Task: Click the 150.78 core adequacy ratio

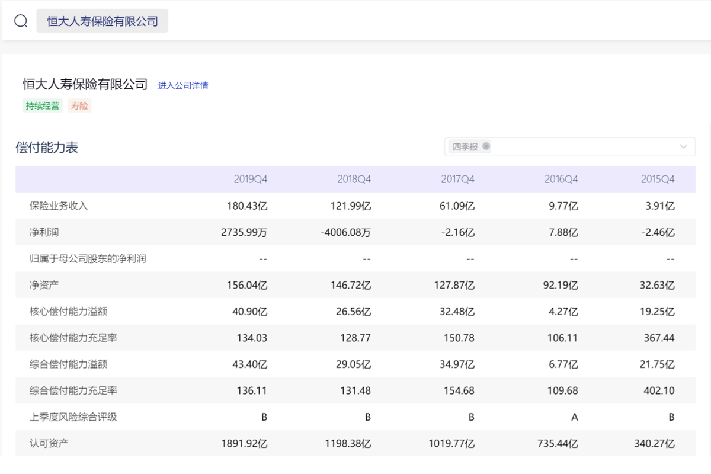Action: tap(459, 338)
